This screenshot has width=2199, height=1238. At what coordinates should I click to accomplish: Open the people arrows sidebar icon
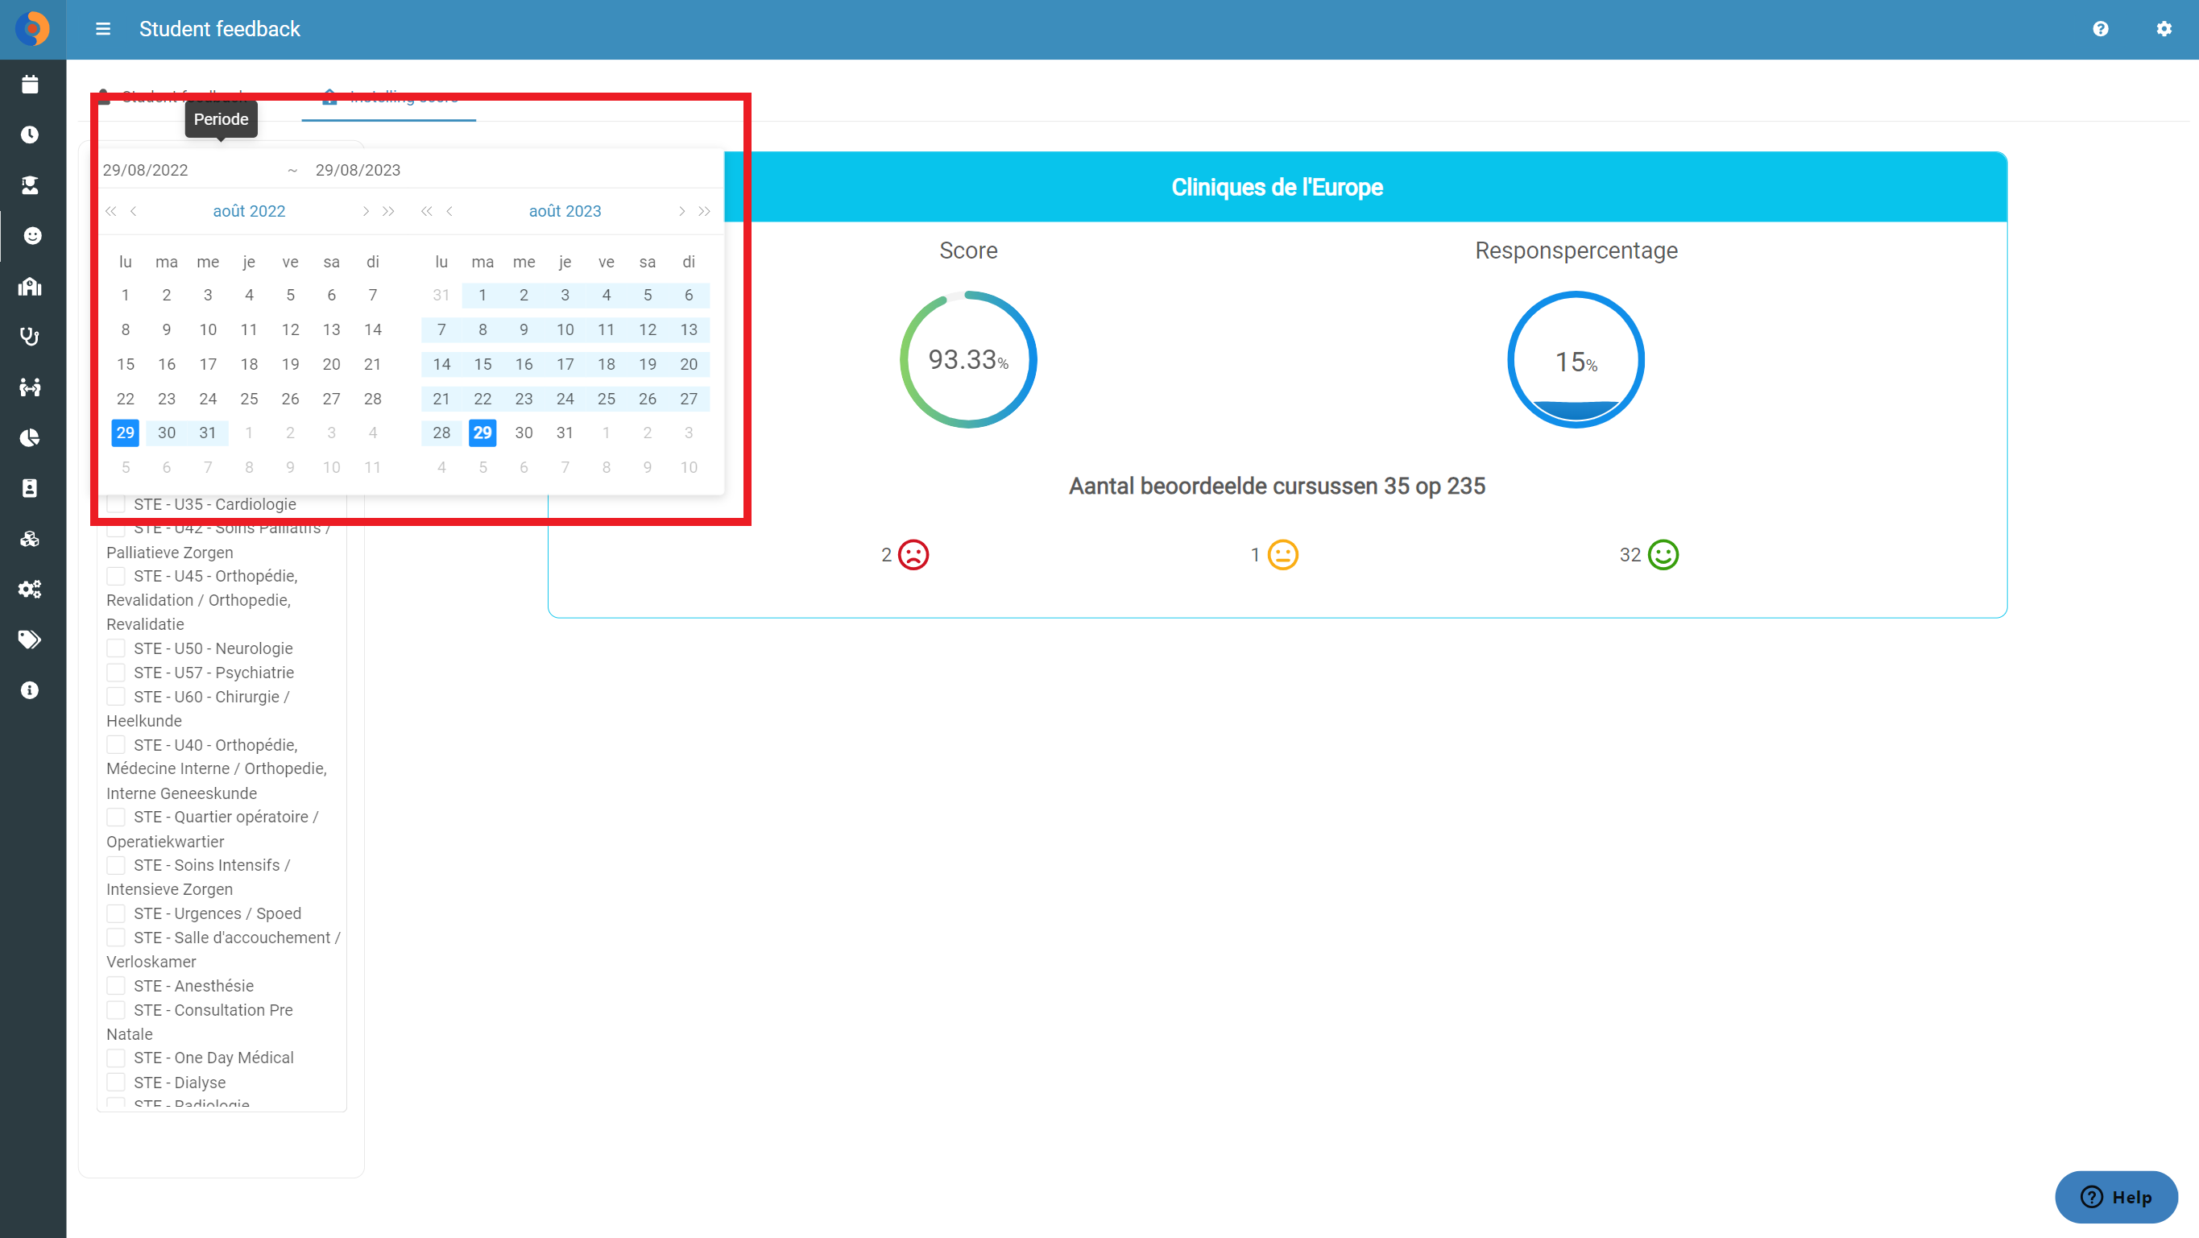pyautogui.click(x=30, y=387)
